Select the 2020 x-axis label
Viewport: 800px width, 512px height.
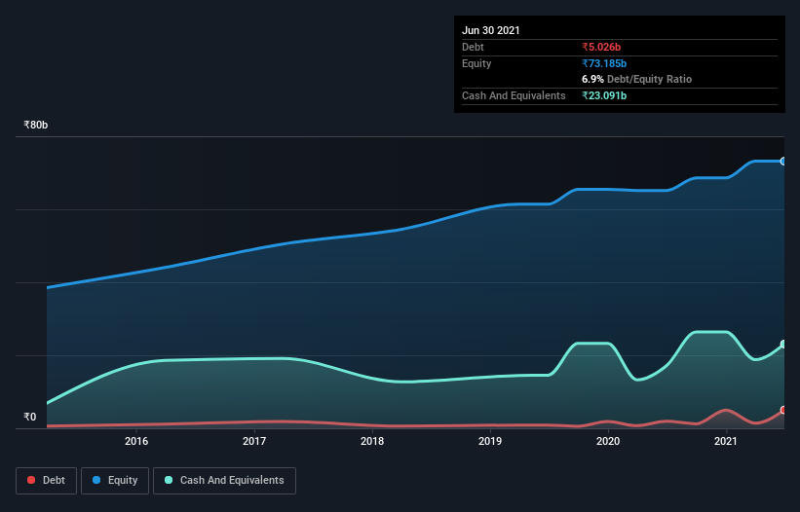point(608,441)
